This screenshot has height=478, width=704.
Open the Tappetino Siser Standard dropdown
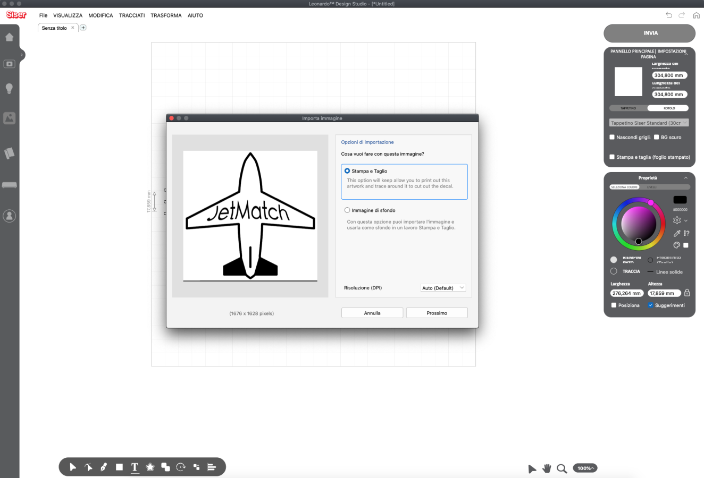tap(649, 123)
